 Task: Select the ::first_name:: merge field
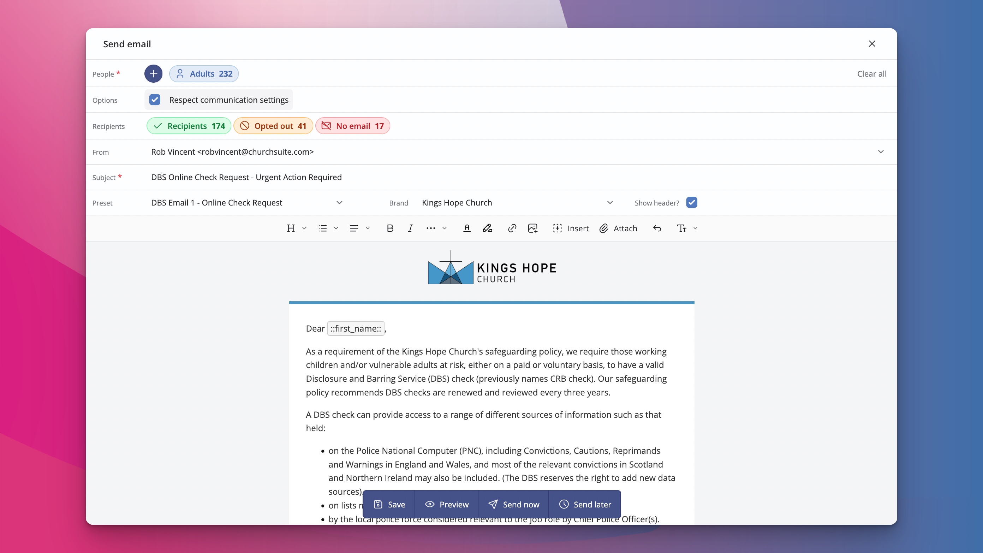pos(356,329)
